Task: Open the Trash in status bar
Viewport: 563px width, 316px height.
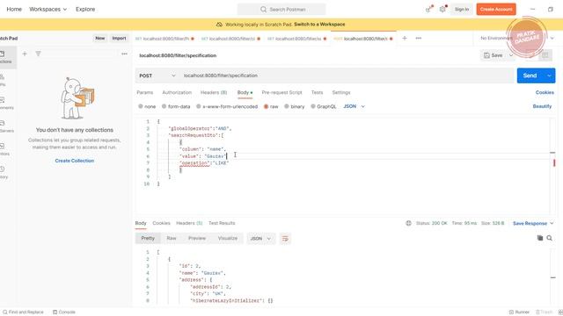Action: 544,312
